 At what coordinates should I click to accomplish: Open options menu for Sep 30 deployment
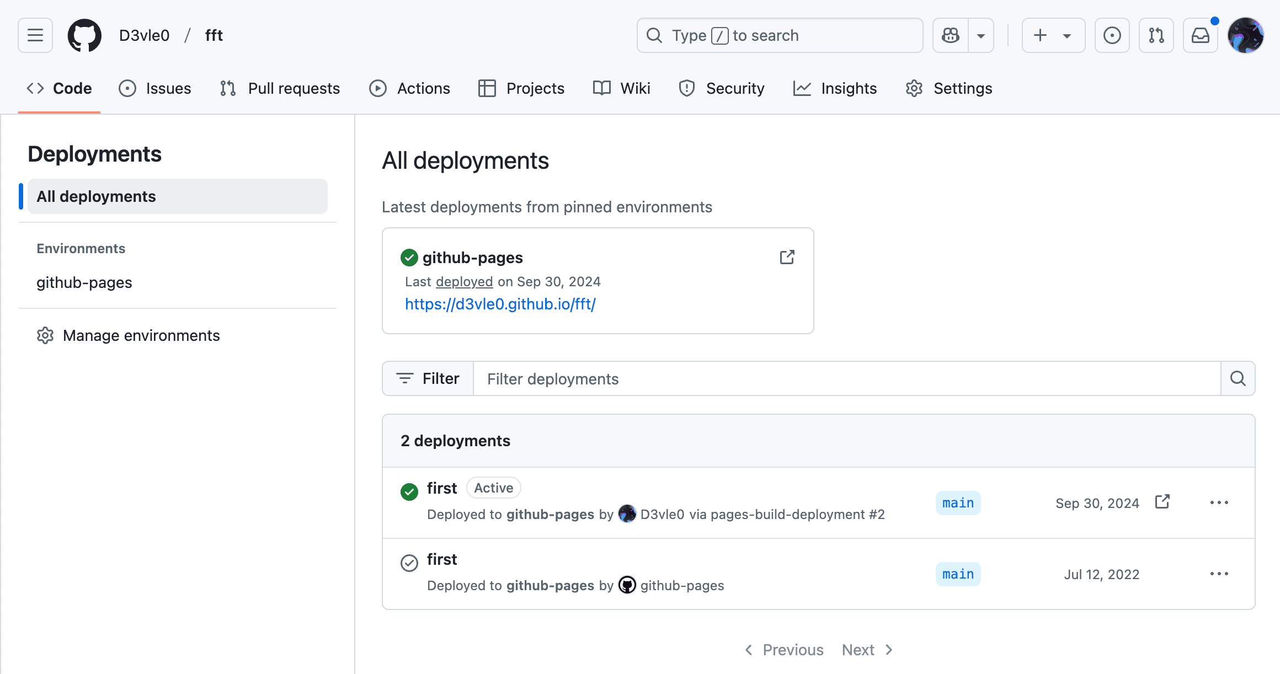pos(1219,502)
